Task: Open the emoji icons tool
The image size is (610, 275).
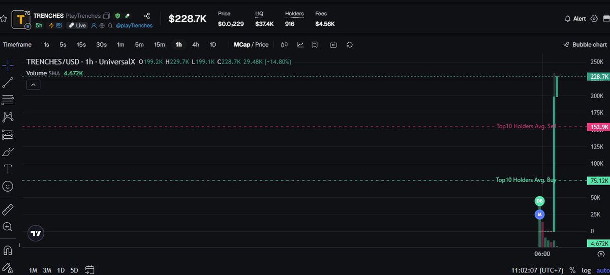Action: (8, 186)
